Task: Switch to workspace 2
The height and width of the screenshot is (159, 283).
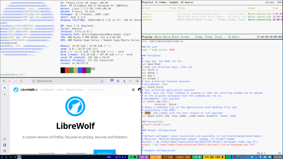Action: pyautogui.click(x=6, y=157)
